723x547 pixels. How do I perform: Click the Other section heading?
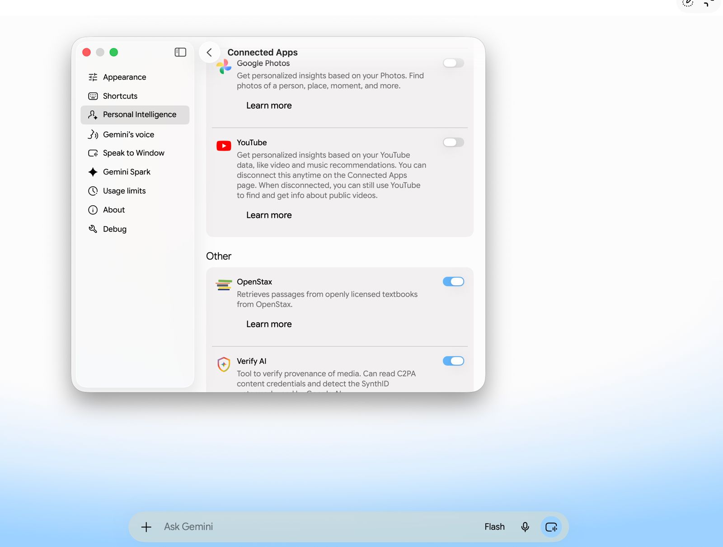coord(219,256)
